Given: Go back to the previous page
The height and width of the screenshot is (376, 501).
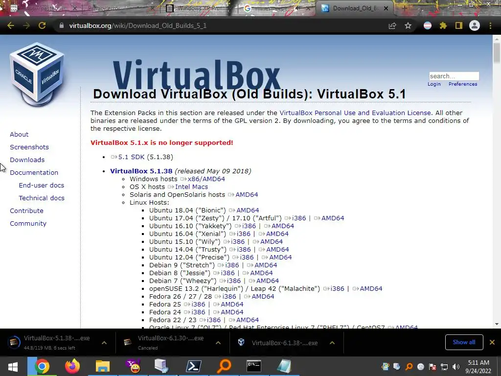Looking at the screenshot, I should [11, 25].
